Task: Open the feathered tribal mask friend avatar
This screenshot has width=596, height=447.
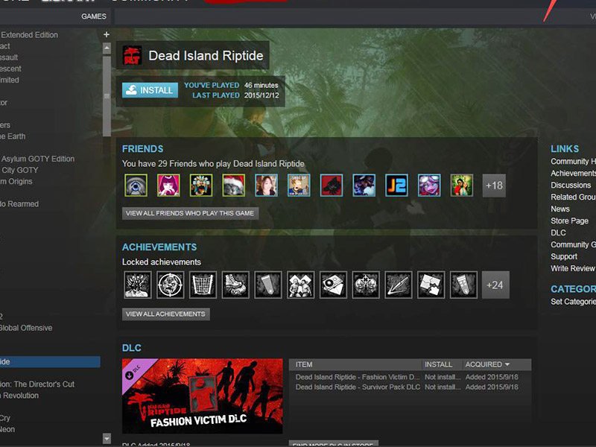Action: point(201,185)
